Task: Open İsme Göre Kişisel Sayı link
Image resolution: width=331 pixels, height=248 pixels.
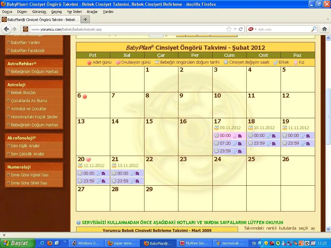Action: pyautogui.click(x=29, y=175)
